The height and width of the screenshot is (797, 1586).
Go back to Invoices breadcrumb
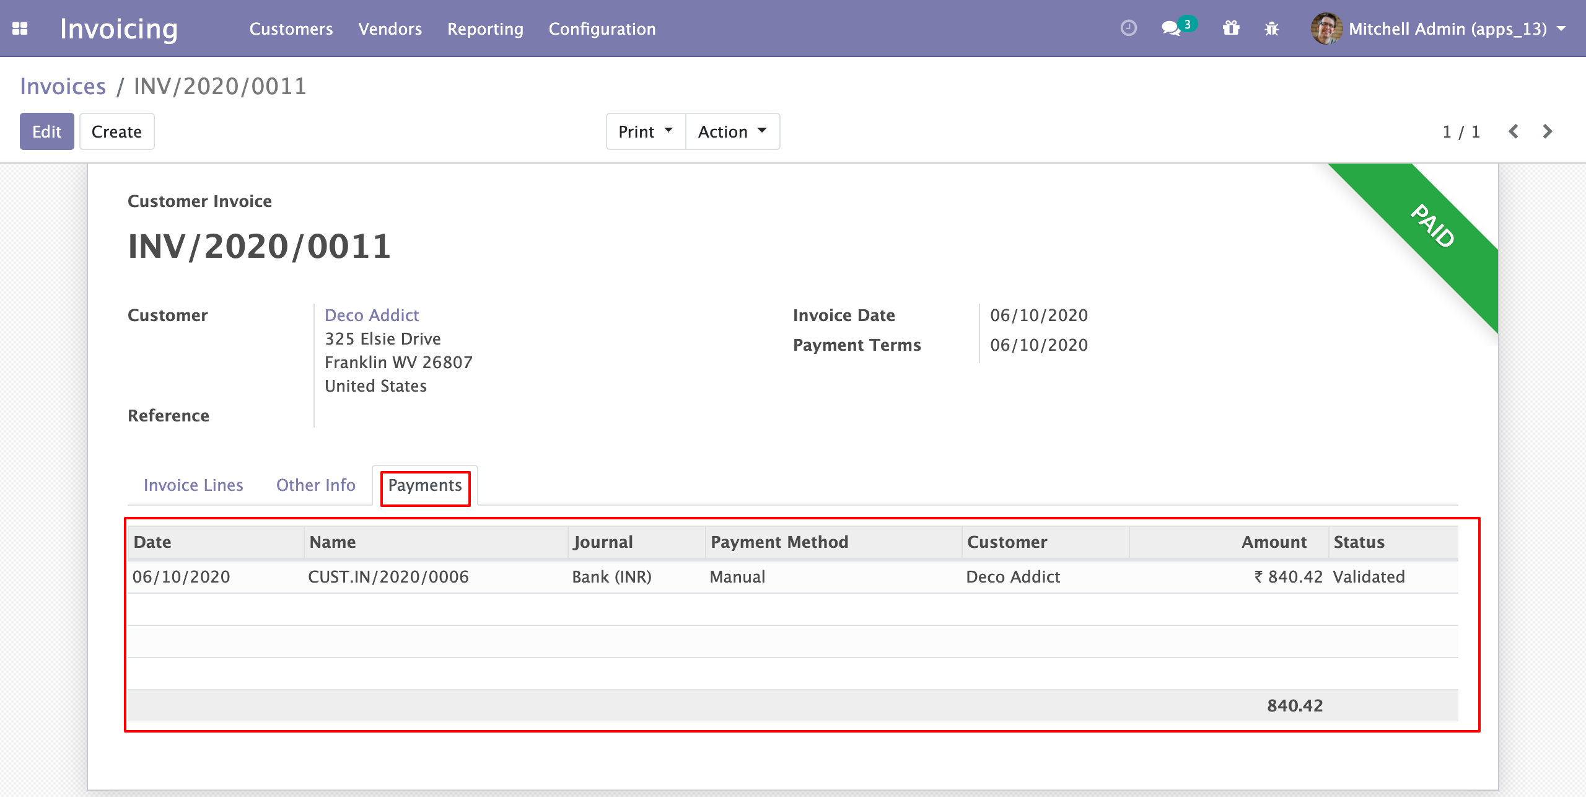coord(63,86)
